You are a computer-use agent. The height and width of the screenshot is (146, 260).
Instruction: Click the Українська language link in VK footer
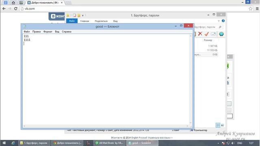click(x=154, y=138)
